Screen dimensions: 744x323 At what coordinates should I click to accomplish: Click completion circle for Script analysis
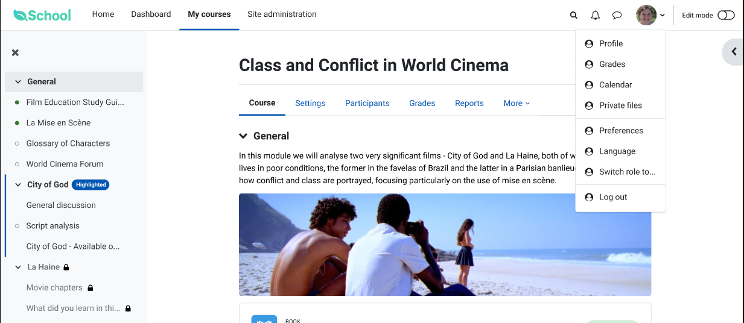click(17, 226)
